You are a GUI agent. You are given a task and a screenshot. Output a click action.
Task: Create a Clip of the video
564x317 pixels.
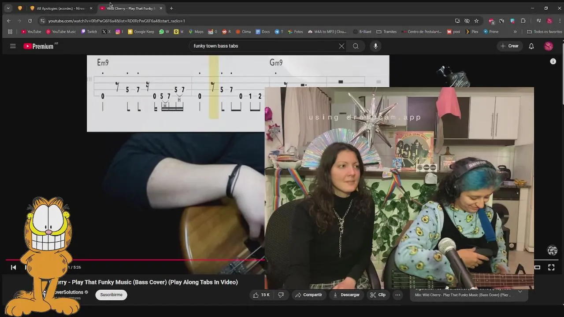(378, 295)
